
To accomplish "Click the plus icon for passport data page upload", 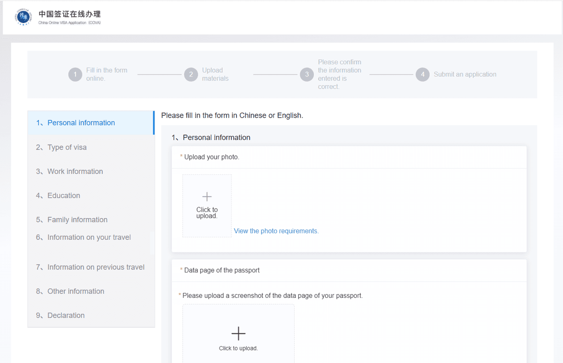I will coord(238,333).
